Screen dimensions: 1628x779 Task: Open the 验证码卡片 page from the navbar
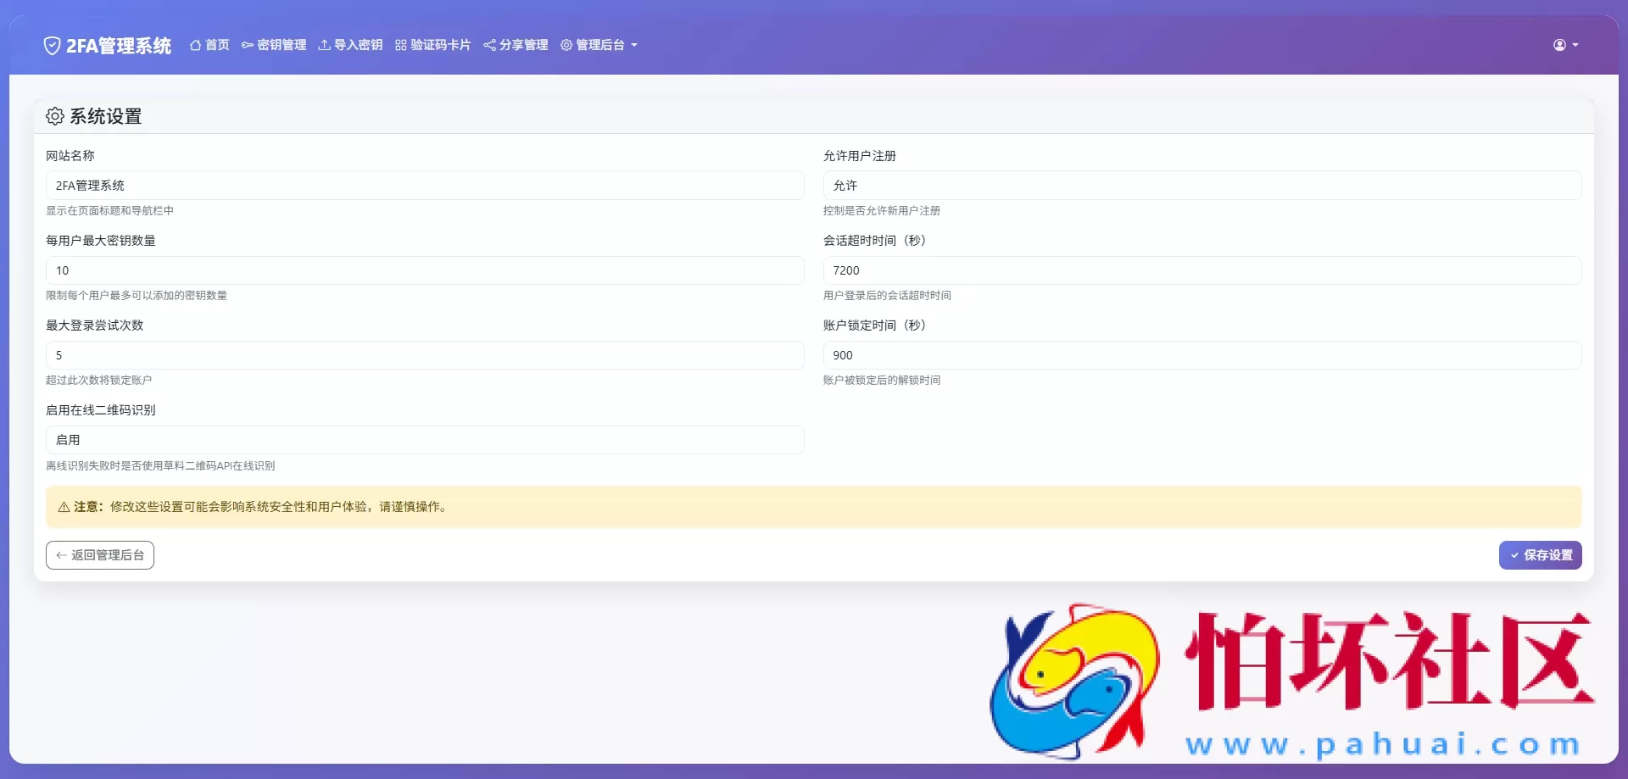point(432,45)
